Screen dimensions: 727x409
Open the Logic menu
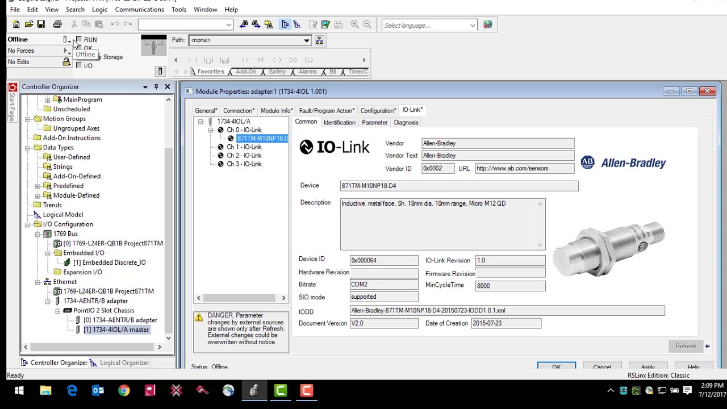click(99, 10)
